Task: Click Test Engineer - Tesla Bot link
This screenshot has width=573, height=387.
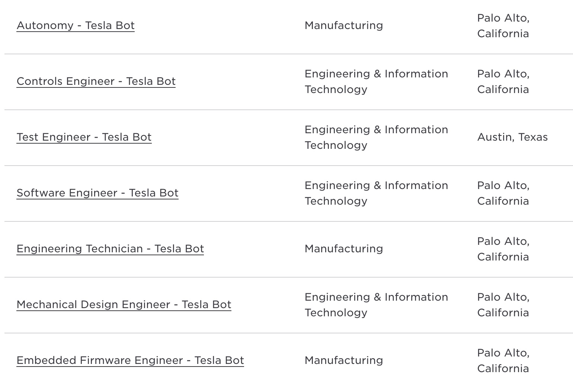Action: click(84, 137)
